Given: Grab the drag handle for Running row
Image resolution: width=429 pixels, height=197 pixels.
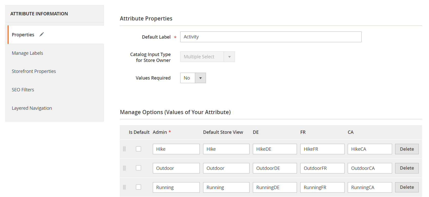Looking at the screenshot, I should point(124,187).
